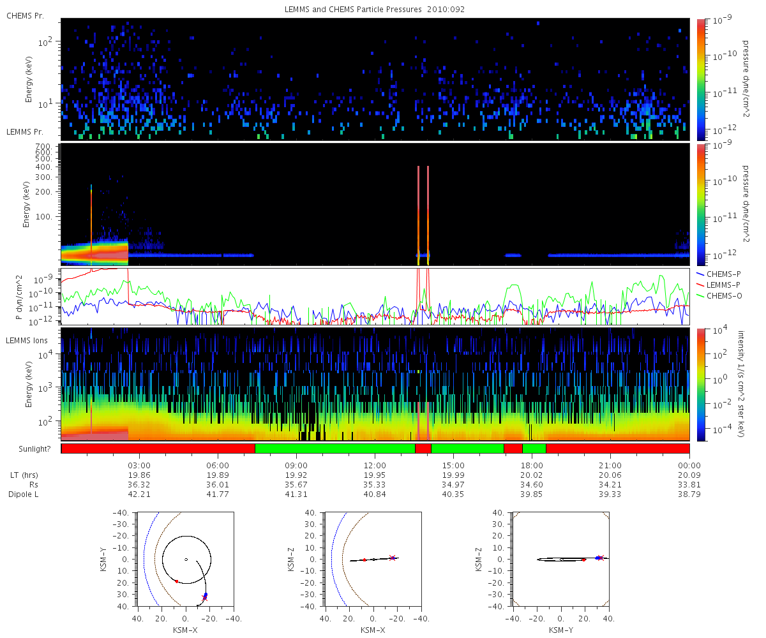Click the red cross marker in KSM-X/KSM-Z plot
Viewport: 766px width, 638px height.
(x=393, y=557)
